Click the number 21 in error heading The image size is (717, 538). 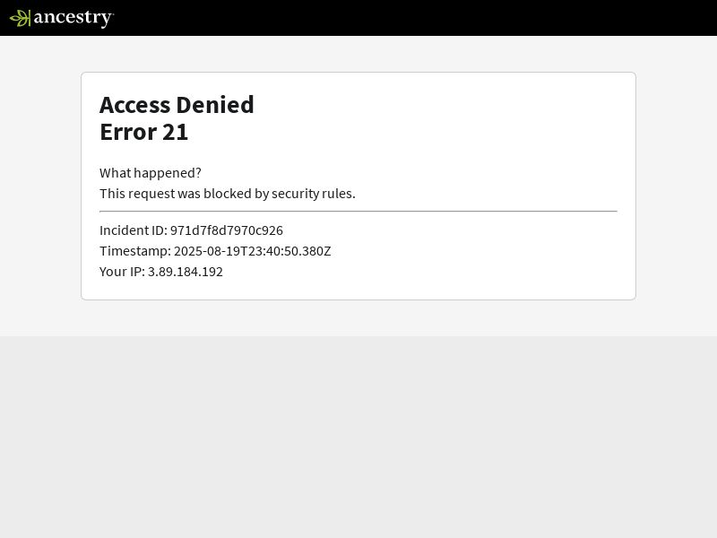pyautogui.click(x=175, y=132)
